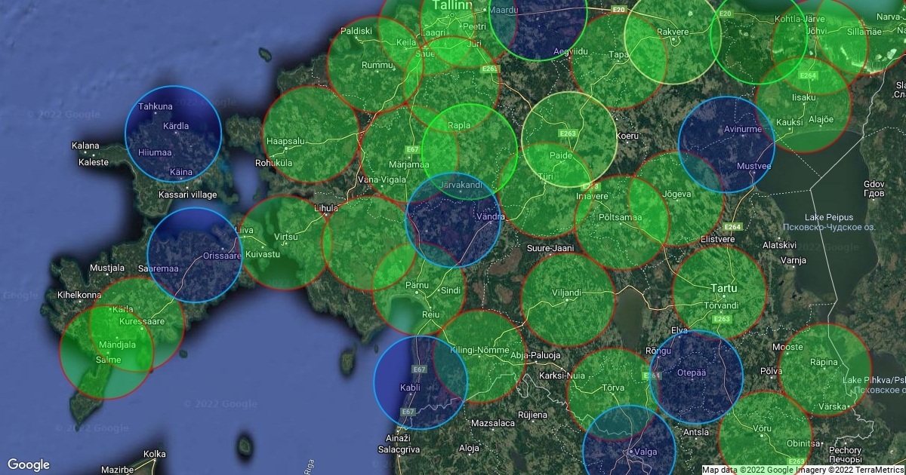The height and width of the screenshot is (475, 906).
Task: Select the blue circle over Avinurme
Action: coord(726,145)
